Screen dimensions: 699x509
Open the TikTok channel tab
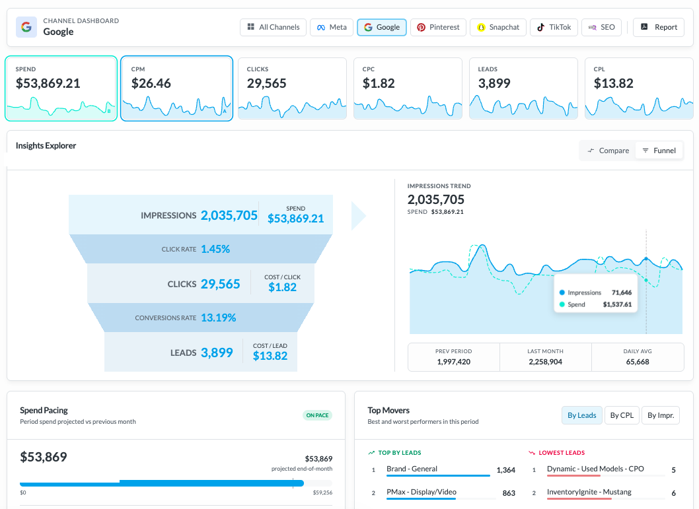(x=554, y=27)
